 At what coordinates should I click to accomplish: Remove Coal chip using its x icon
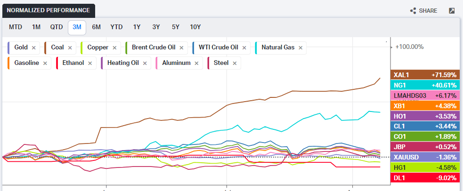70,48
